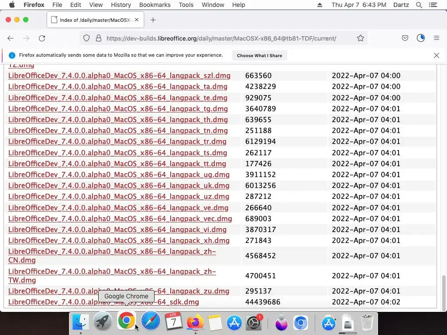Click the langpack_xh.dmg link
The width and height of the screenshot is (447, 335).
[119, 240]
